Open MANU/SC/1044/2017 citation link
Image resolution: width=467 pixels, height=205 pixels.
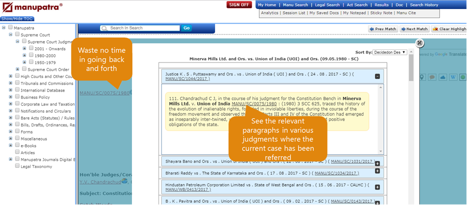pyautogui.click(x=187, y=78)
